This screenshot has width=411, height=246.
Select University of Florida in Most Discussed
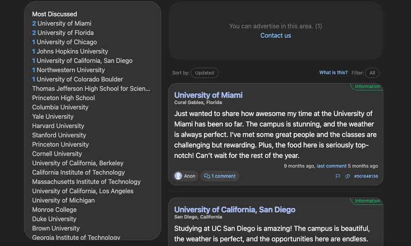point(65,33)
